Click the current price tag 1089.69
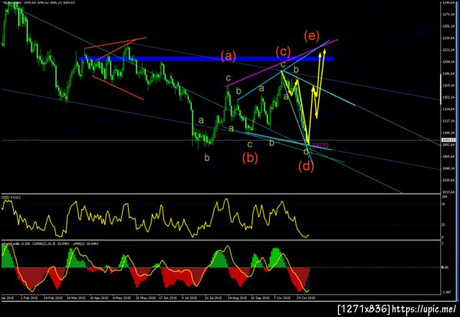This screenshot has width=460, height=317. coord(450,140)
